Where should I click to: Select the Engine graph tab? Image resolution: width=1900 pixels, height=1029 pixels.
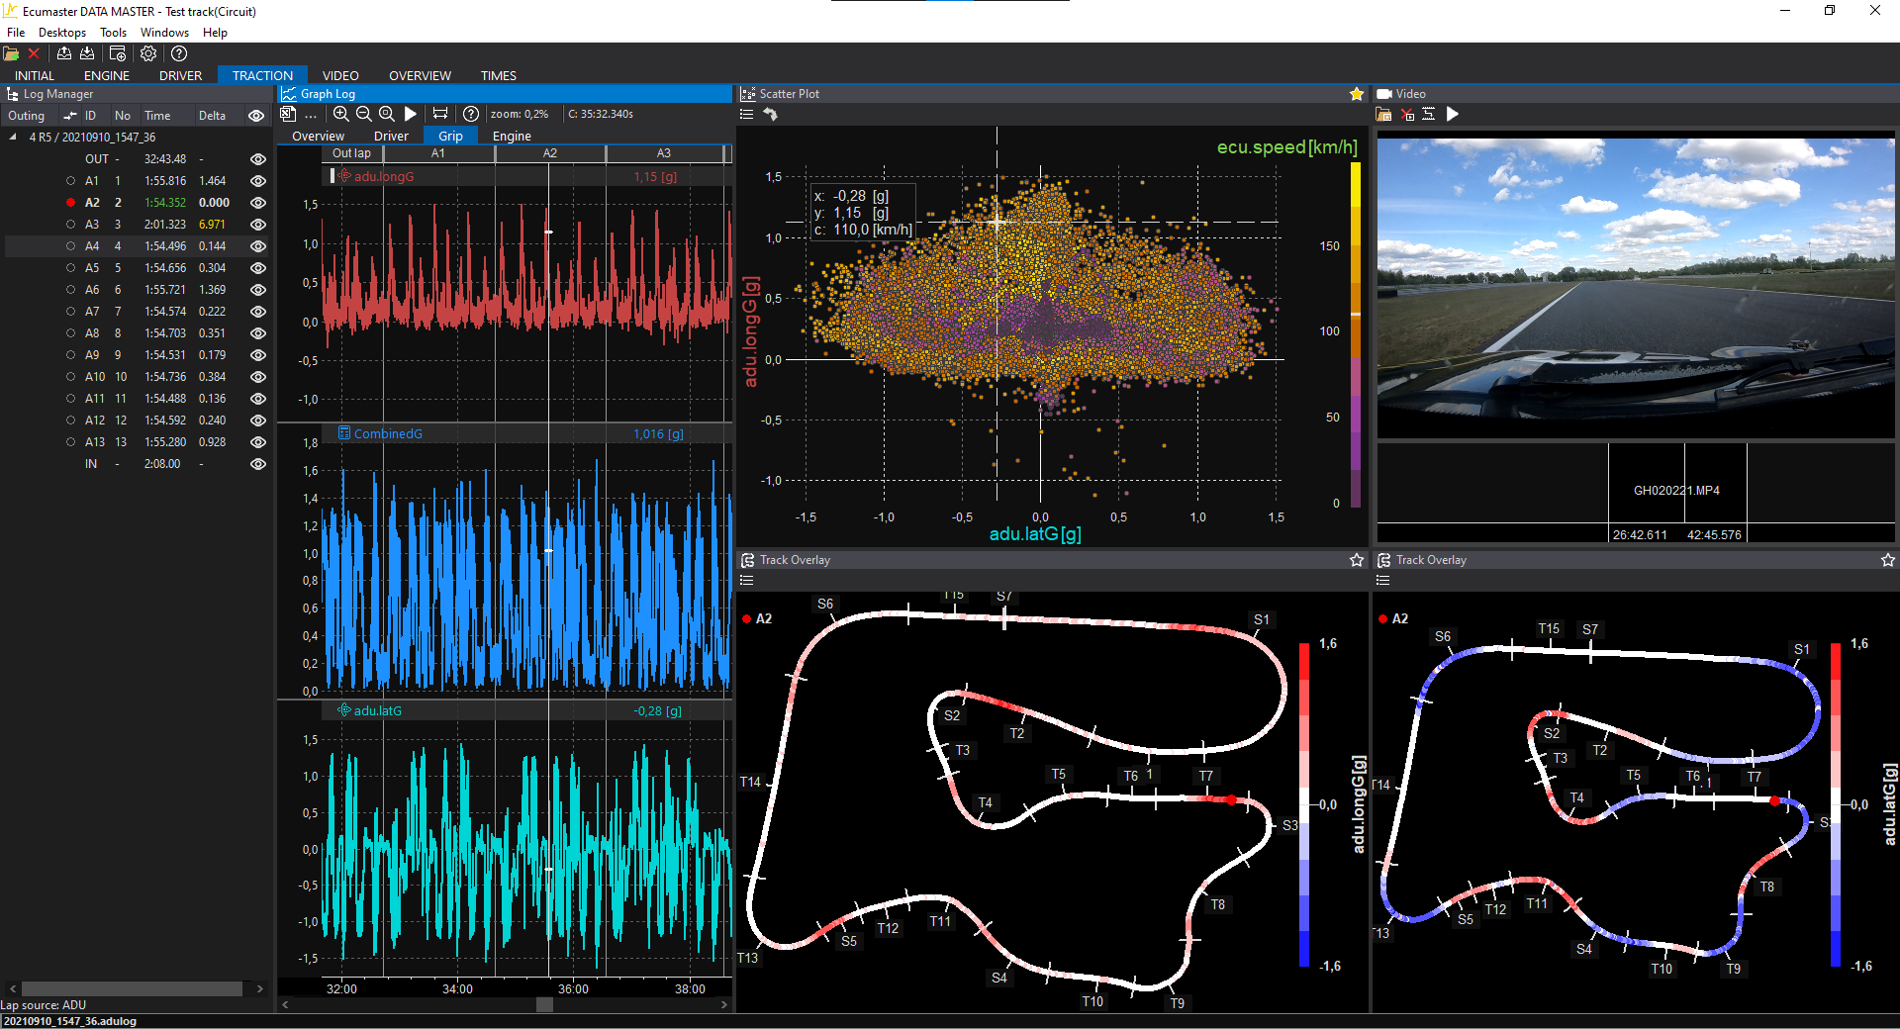pos(512,137)
